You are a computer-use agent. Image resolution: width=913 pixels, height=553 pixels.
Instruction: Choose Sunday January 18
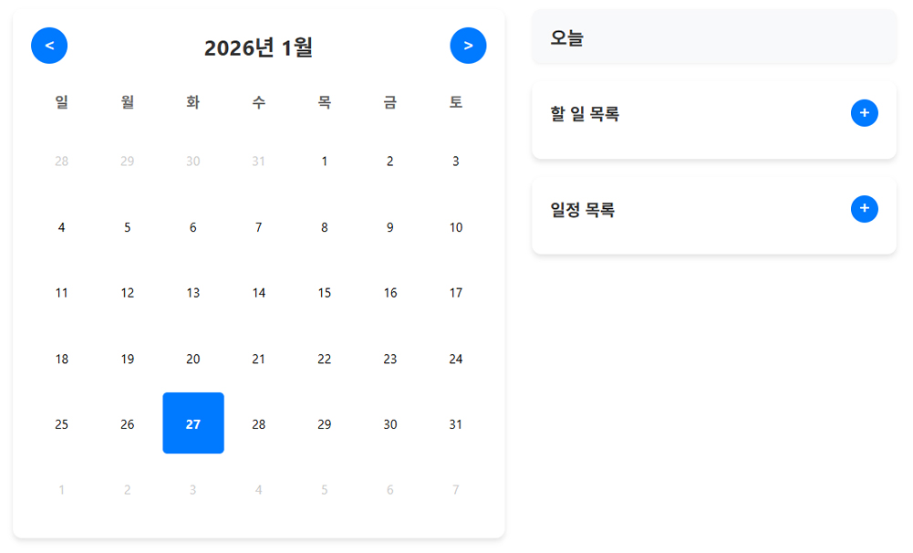(x=62, y=359)
